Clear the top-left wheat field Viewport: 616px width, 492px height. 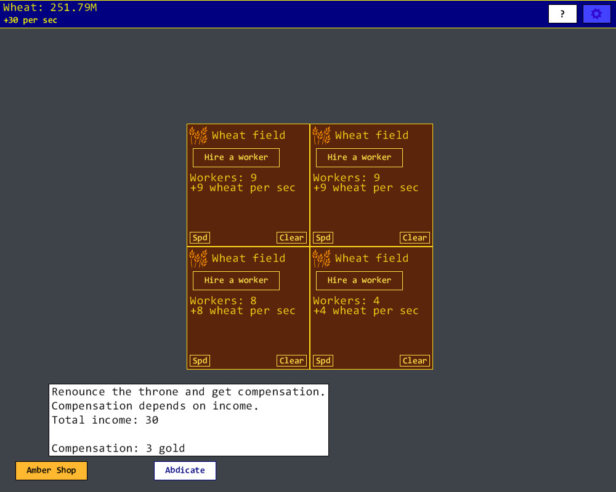pos(291,237)
